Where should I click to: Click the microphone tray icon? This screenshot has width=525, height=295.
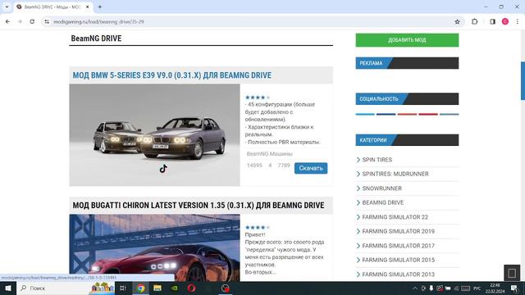431,288
